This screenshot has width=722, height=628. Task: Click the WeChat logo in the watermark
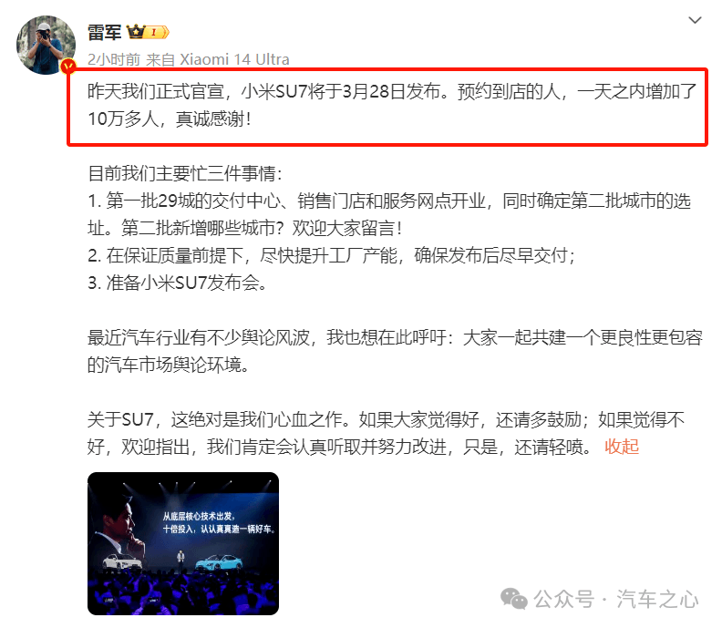tap(514, 599)
